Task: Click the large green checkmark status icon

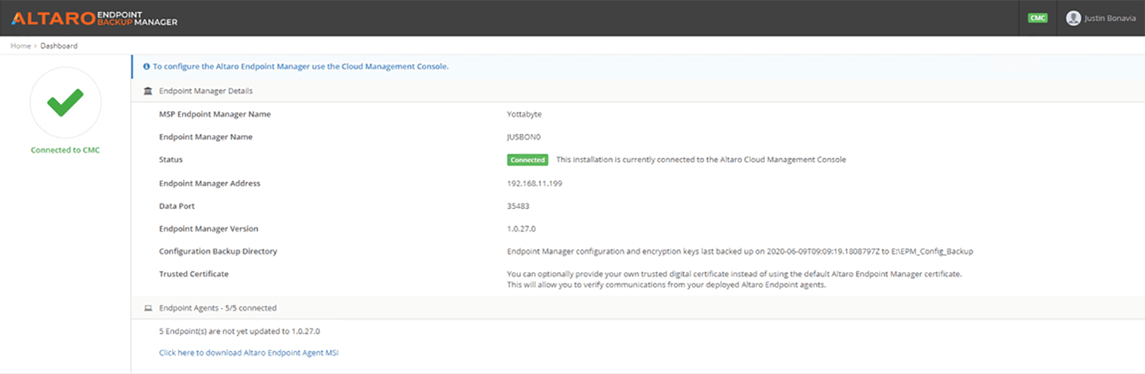Action: tap(66, 103)
